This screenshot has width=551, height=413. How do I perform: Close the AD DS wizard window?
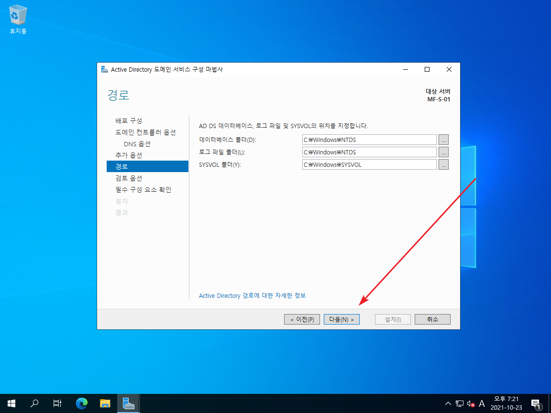point(449,69)
